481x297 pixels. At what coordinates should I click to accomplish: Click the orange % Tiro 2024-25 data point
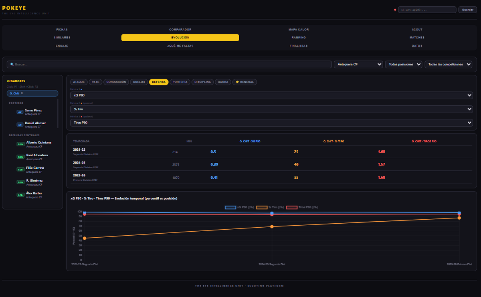point(272,226)
